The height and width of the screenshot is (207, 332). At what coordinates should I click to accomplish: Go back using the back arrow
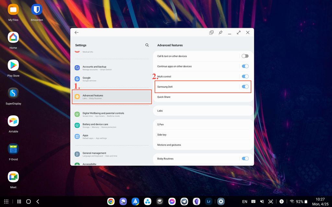[77, 32]
